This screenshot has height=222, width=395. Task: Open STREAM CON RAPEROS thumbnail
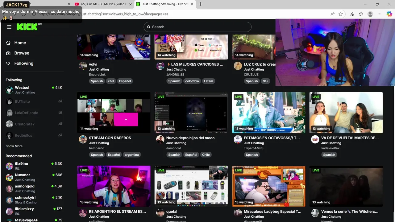[x=114, y=113]
